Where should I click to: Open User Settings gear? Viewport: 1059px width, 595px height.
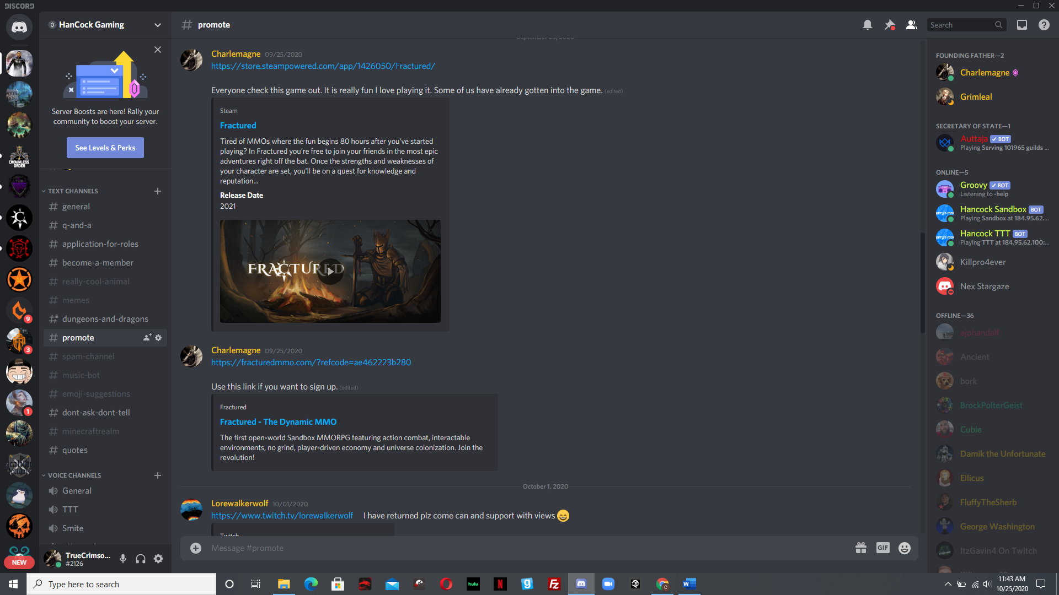click(x=158, y=559)
